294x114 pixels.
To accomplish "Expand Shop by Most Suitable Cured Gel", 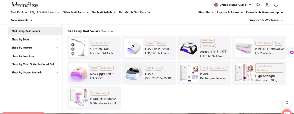I will [x=35, y=64].
